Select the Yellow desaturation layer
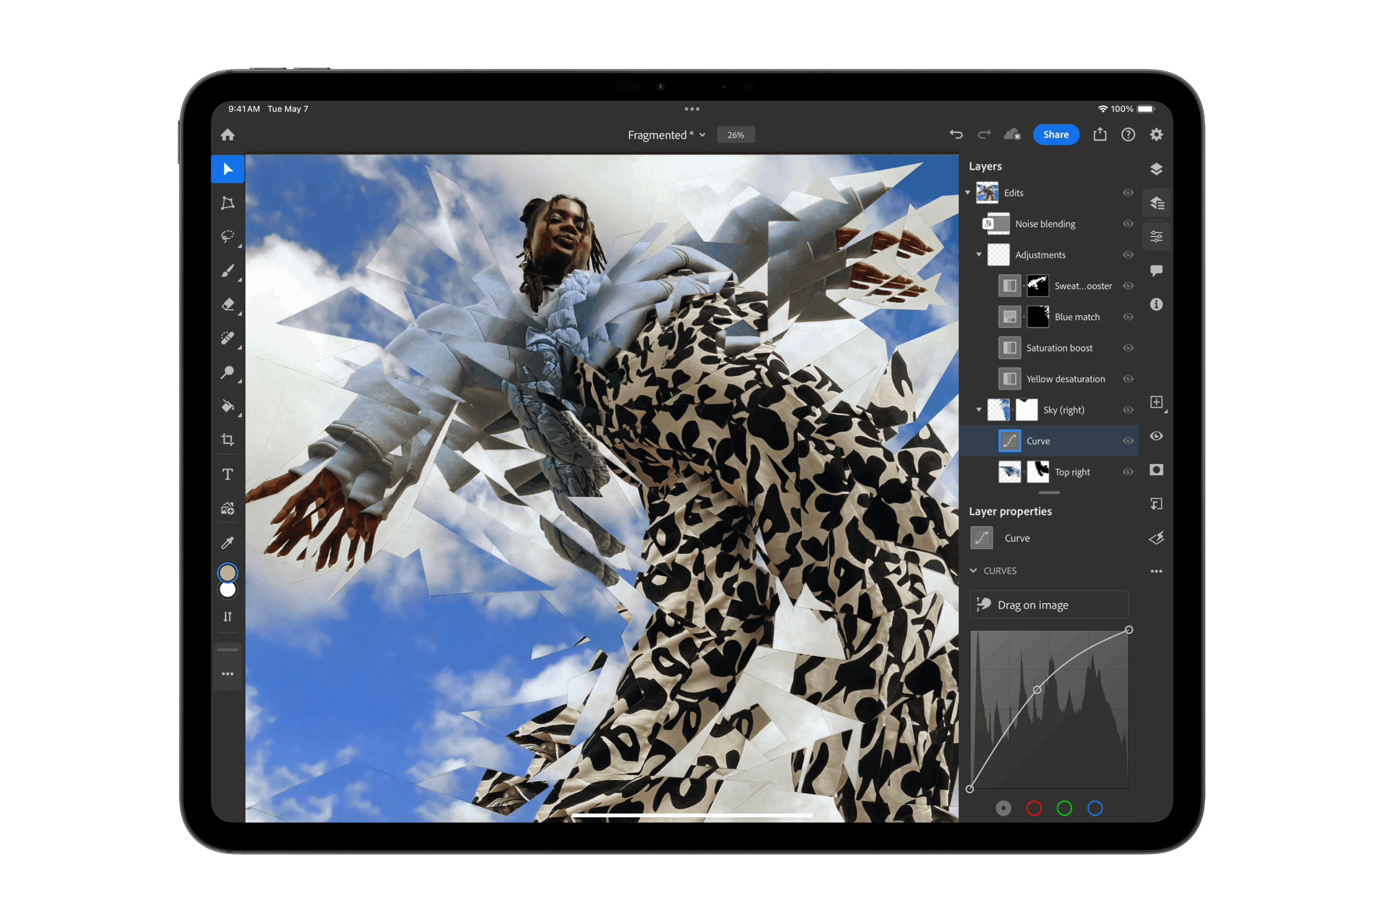Screen dimensions: 1383x922 (x=1065, y=379)
